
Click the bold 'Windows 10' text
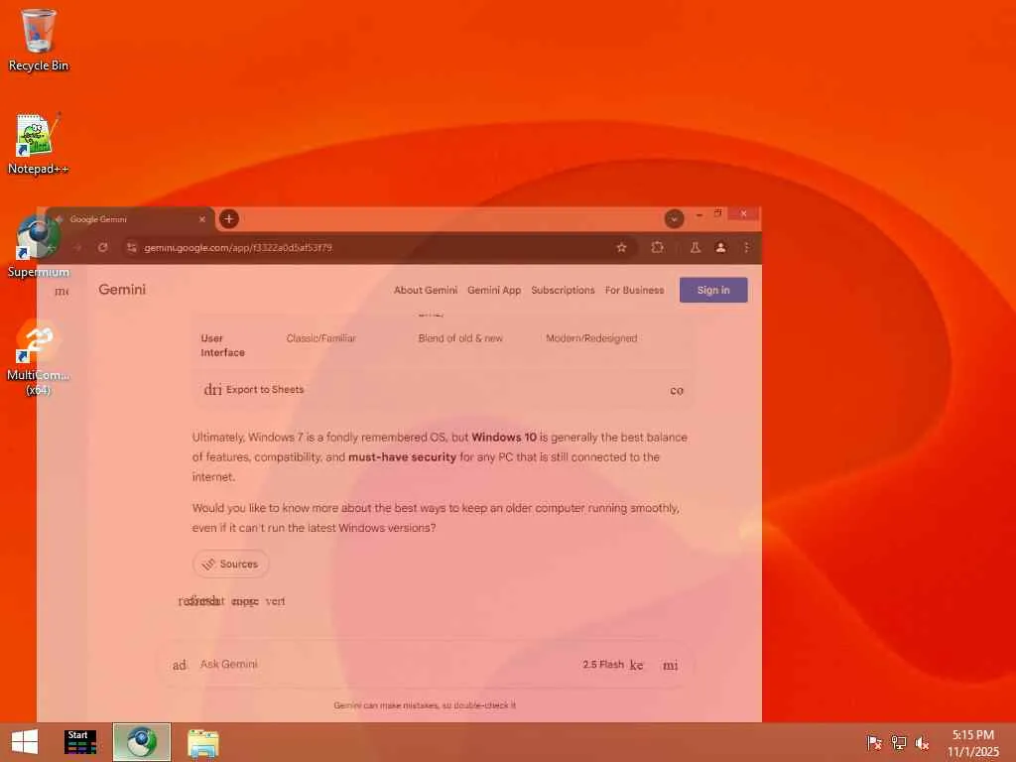[x=504, y=438]
